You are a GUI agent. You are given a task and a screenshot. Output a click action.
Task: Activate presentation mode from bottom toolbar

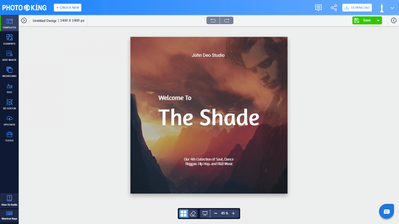tap(205, 213)
